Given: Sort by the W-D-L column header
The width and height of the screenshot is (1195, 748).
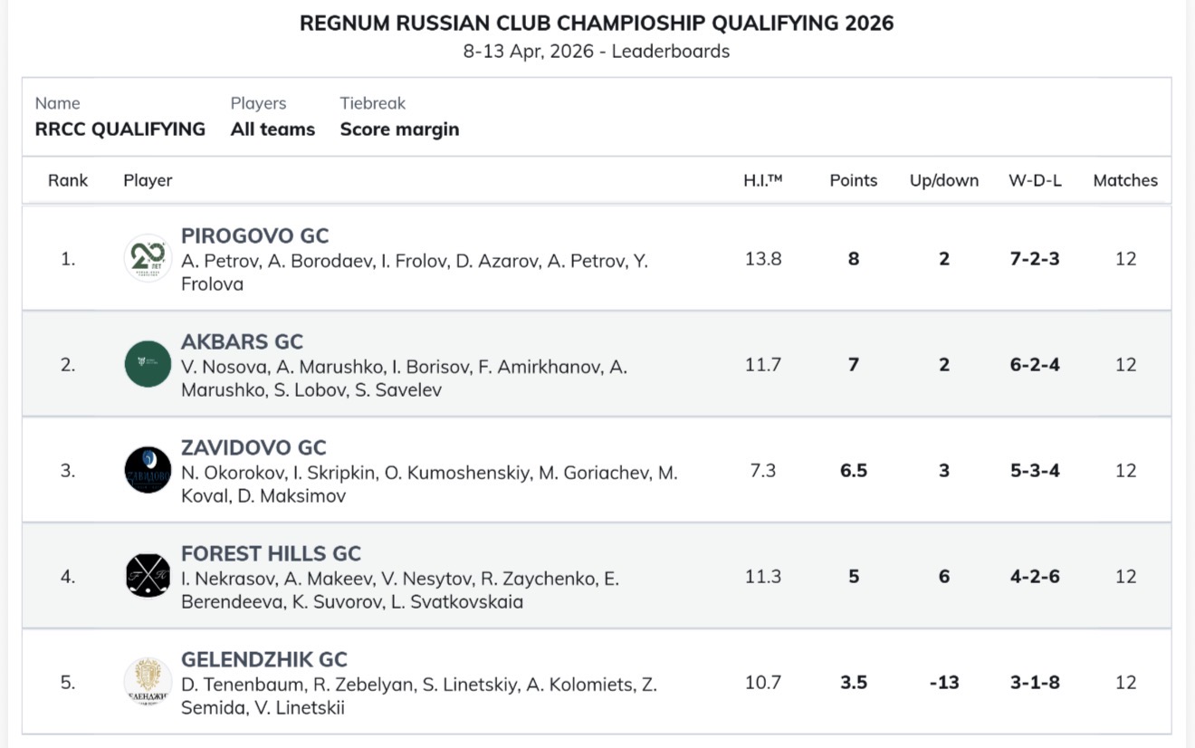Looking at the screenshot, I should pyautogui.click(x=1035, y=180).
